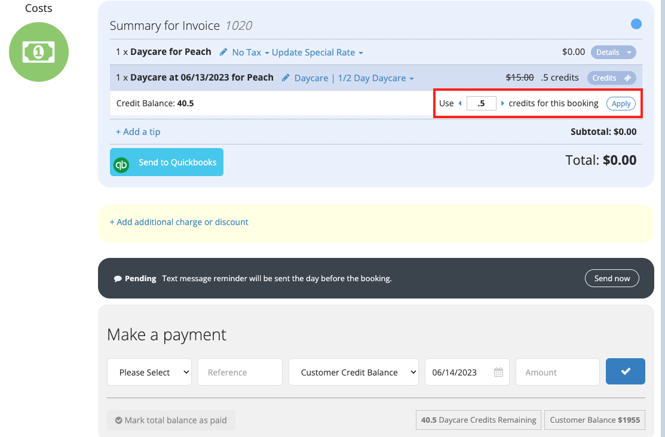The width and height of the screenshot is (665, 437).
Task: Open the Customer Credit Balance dropdown
Action: 353,371
